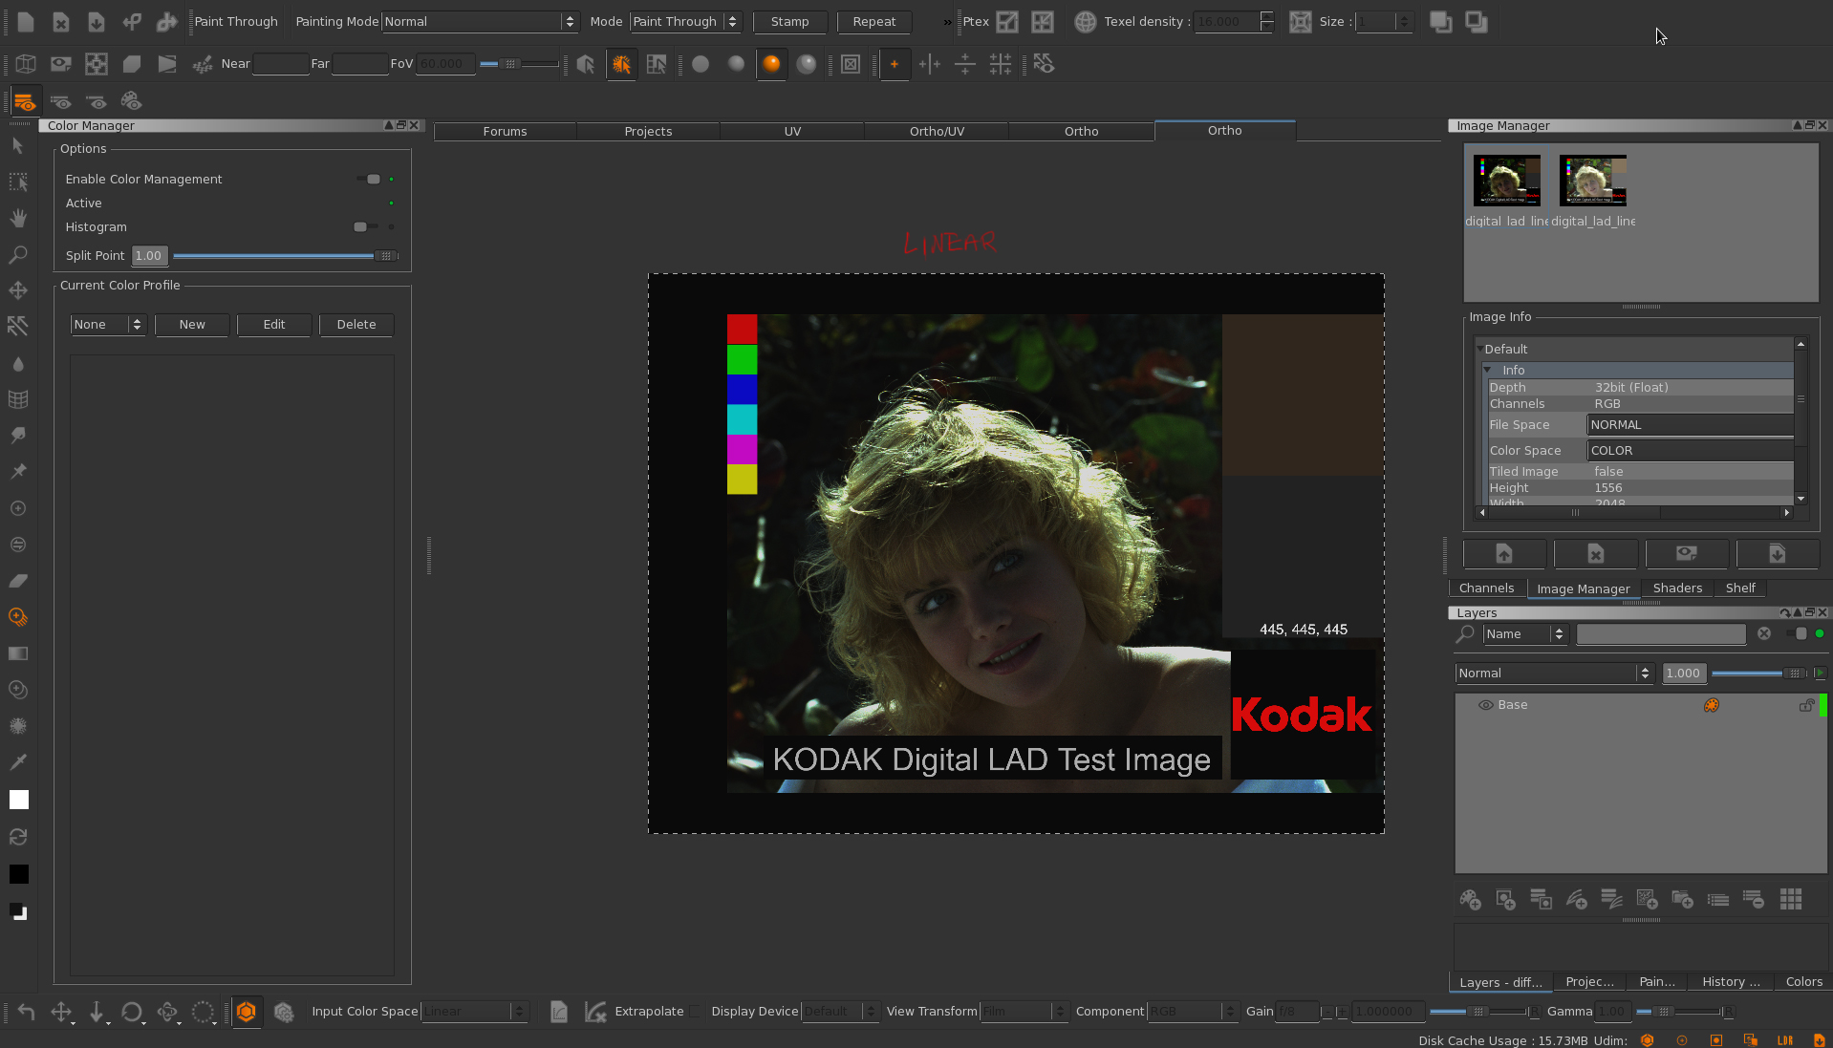Image resolution: width=1833 pixels, height=1048 pixels.
Task: Select the Move transform tool
Action: pyautogui.click(x=18, y=290)
